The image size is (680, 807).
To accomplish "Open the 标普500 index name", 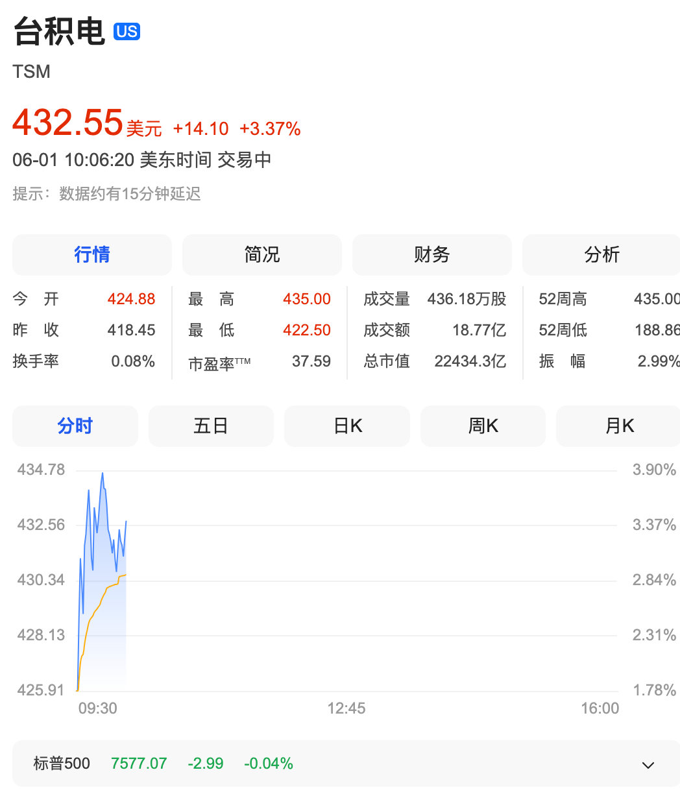I will coord(62,764).
